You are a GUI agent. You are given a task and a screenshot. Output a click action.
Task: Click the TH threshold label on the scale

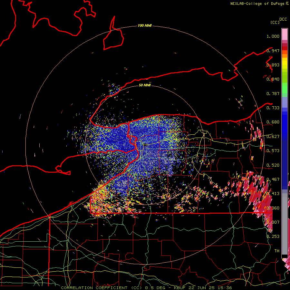[x=277, y=251]
